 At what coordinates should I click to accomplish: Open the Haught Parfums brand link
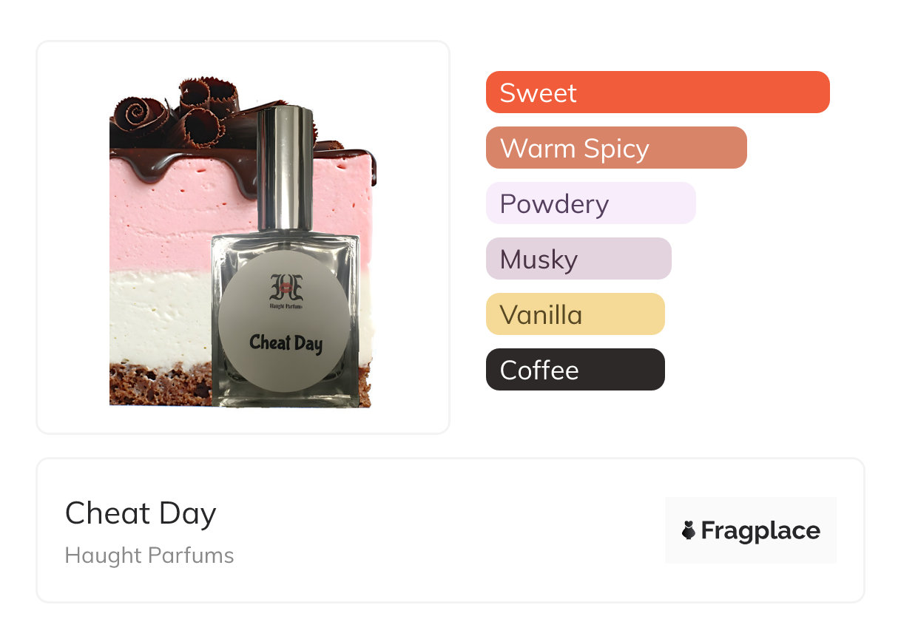point(149,555)
